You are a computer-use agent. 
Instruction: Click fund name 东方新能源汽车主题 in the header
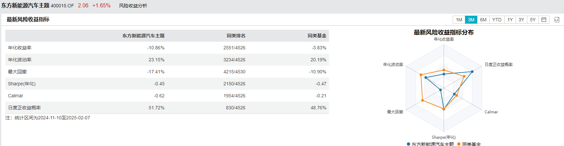tap(25, 5)
